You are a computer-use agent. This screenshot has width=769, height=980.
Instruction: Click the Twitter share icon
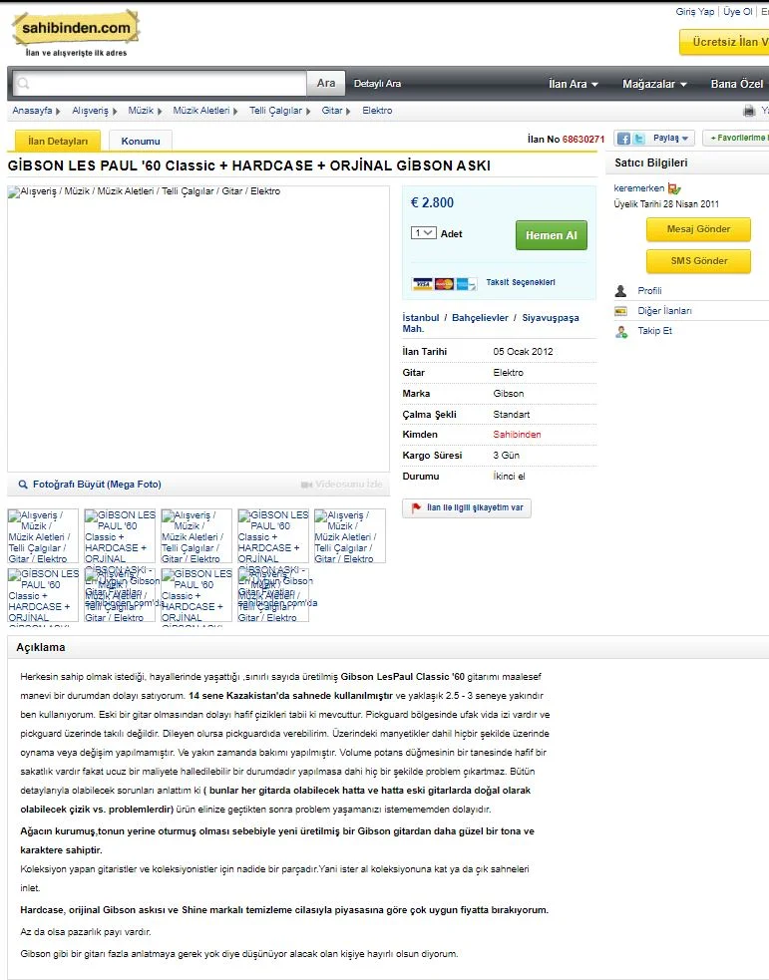pos(639,140)
